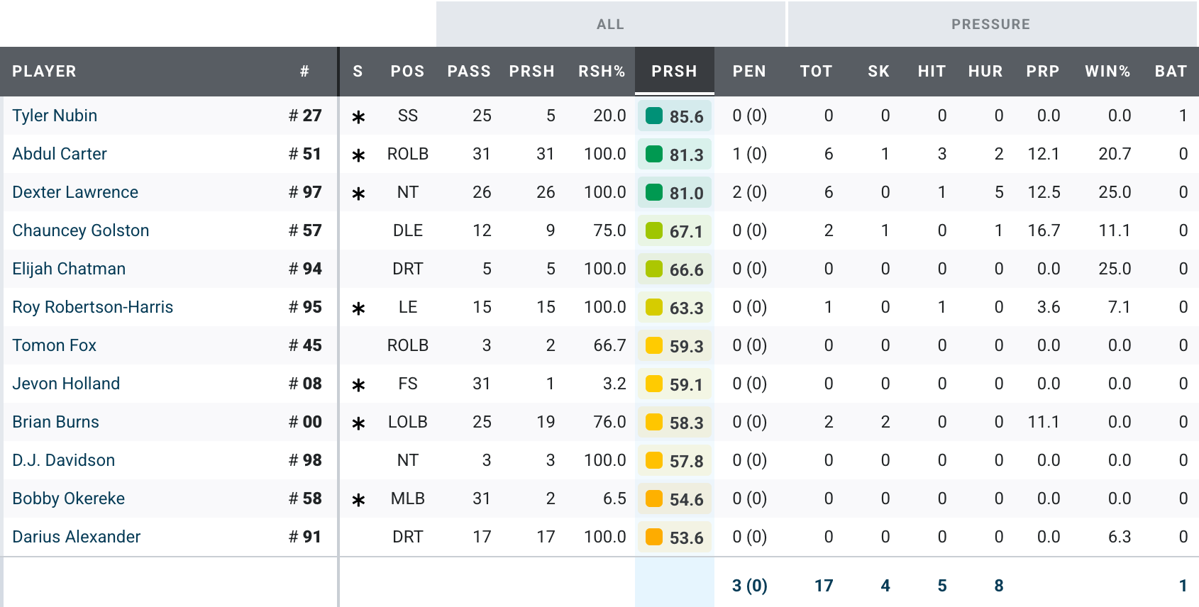Viewport: 1199px width, 607px height.
Task: Click Bobby Okereke's starter asterisk icon
Action: (x=358, y=500)
